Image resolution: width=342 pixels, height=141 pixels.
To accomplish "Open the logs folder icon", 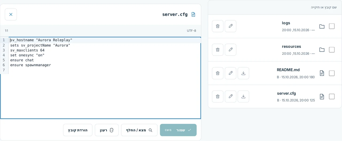I will [322, 26].
